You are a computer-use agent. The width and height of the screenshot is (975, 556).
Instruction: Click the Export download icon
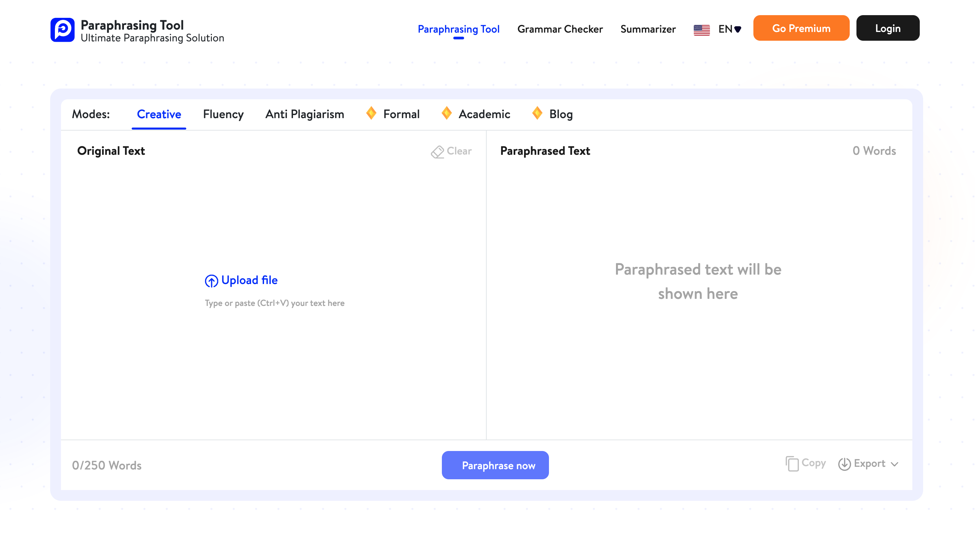[844, 464]
